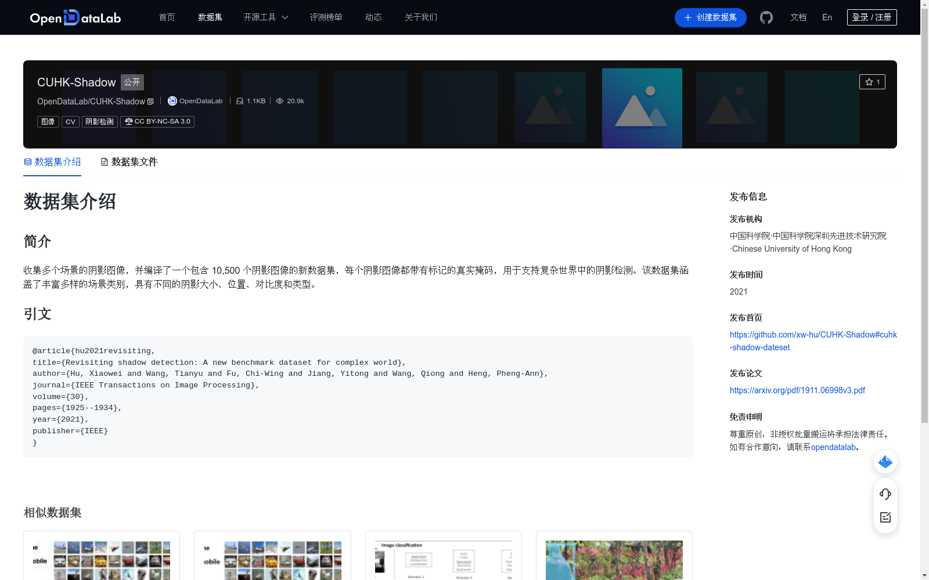The width and height of the screenshot is (929, 580).
Task: Click the OpenDataLab organization avatar
Action: pyautogui.click(x=172, y=101)
